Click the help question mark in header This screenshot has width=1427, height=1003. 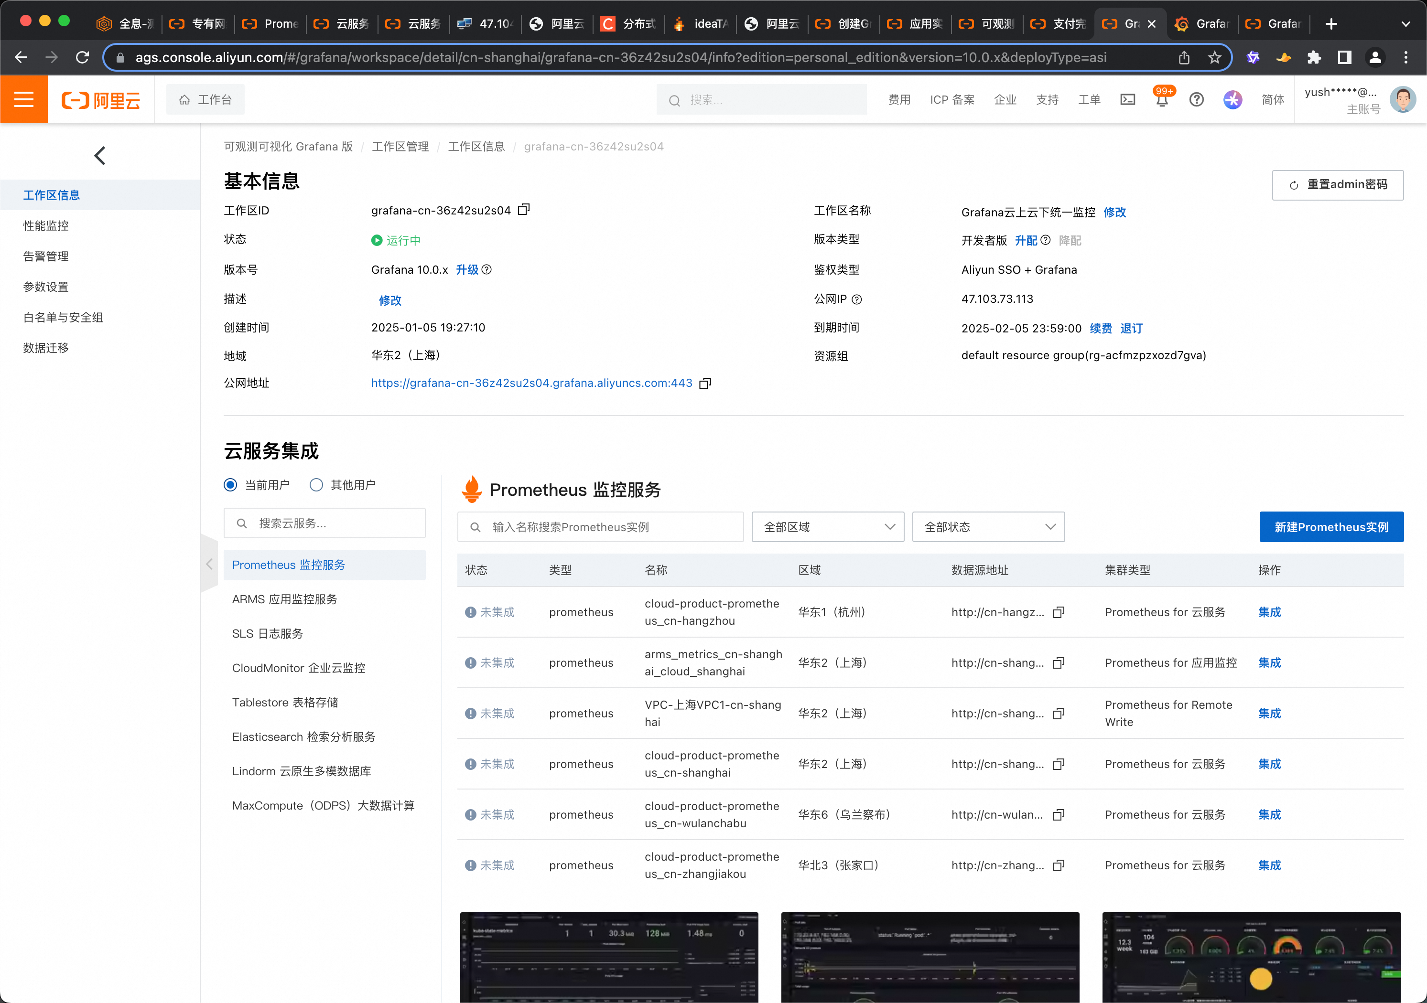pos(1196,99)
